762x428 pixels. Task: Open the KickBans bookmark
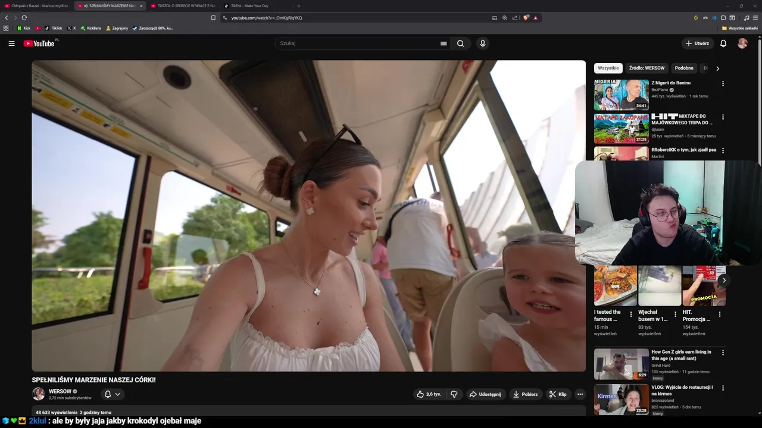click(x=91, y=28)
